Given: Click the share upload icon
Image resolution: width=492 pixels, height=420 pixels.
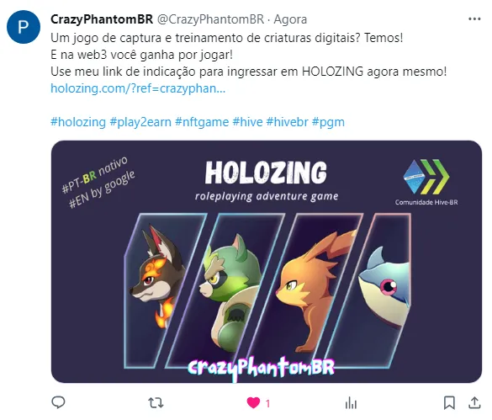Looking at the screenshot, I should point(474,402).
